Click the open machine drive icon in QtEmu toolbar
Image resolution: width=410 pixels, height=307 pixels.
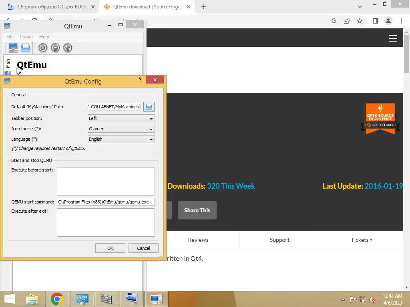click(26, 48)
